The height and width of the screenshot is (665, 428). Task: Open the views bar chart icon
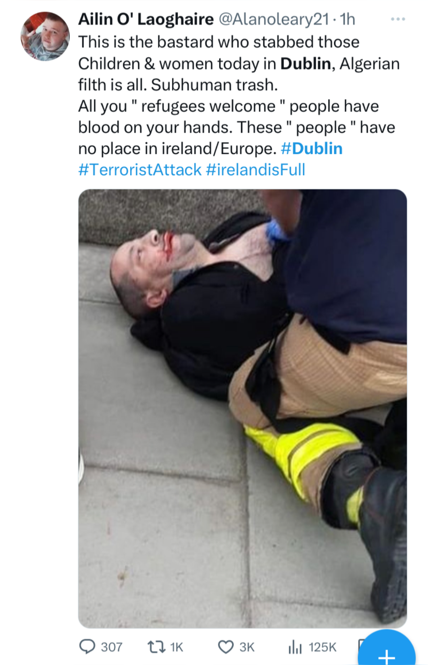[295, 647]
